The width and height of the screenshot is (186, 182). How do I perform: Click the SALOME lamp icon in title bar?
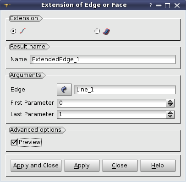pyautogui.click(x=7, y=5)
